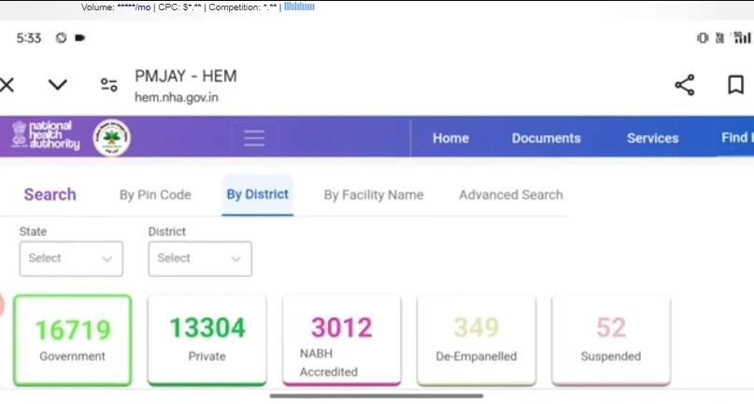Open site settings tune icon
The width and height of the screenshot is (754, 404).
(x=108, y=85)
